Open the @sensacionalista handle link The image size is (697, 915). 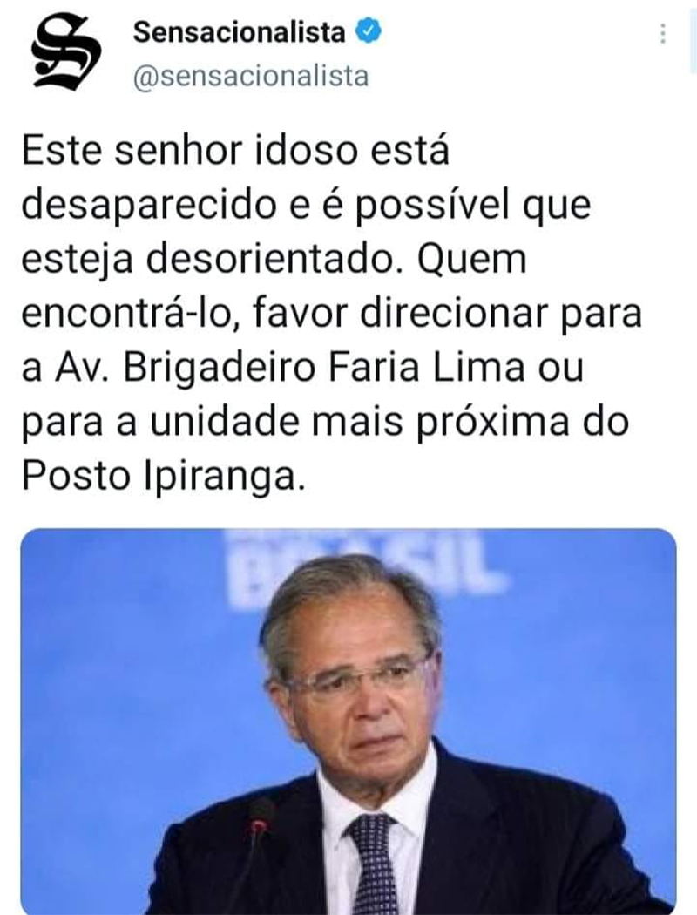tap(251, 77)
